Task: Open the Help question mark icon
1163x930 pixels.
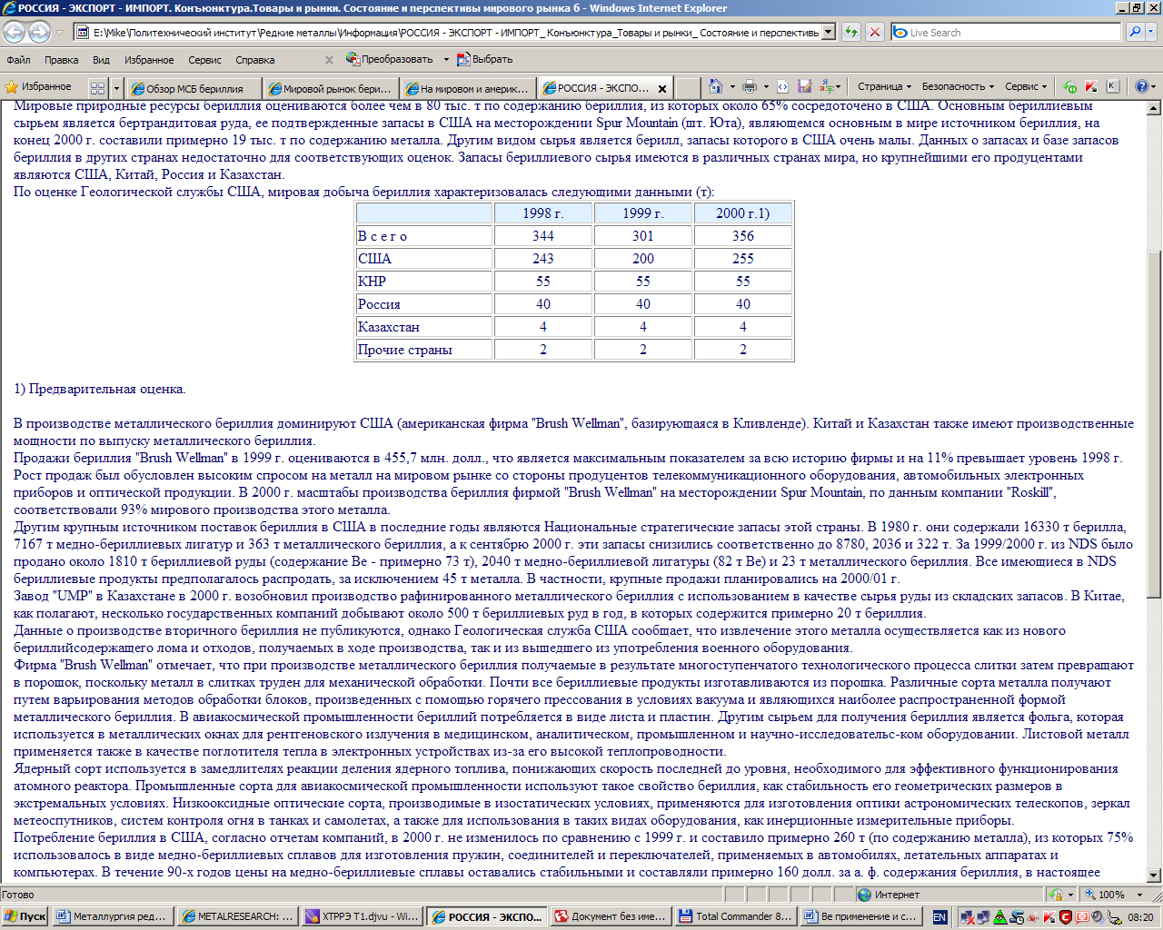Action: click(x=1142, y=87)
